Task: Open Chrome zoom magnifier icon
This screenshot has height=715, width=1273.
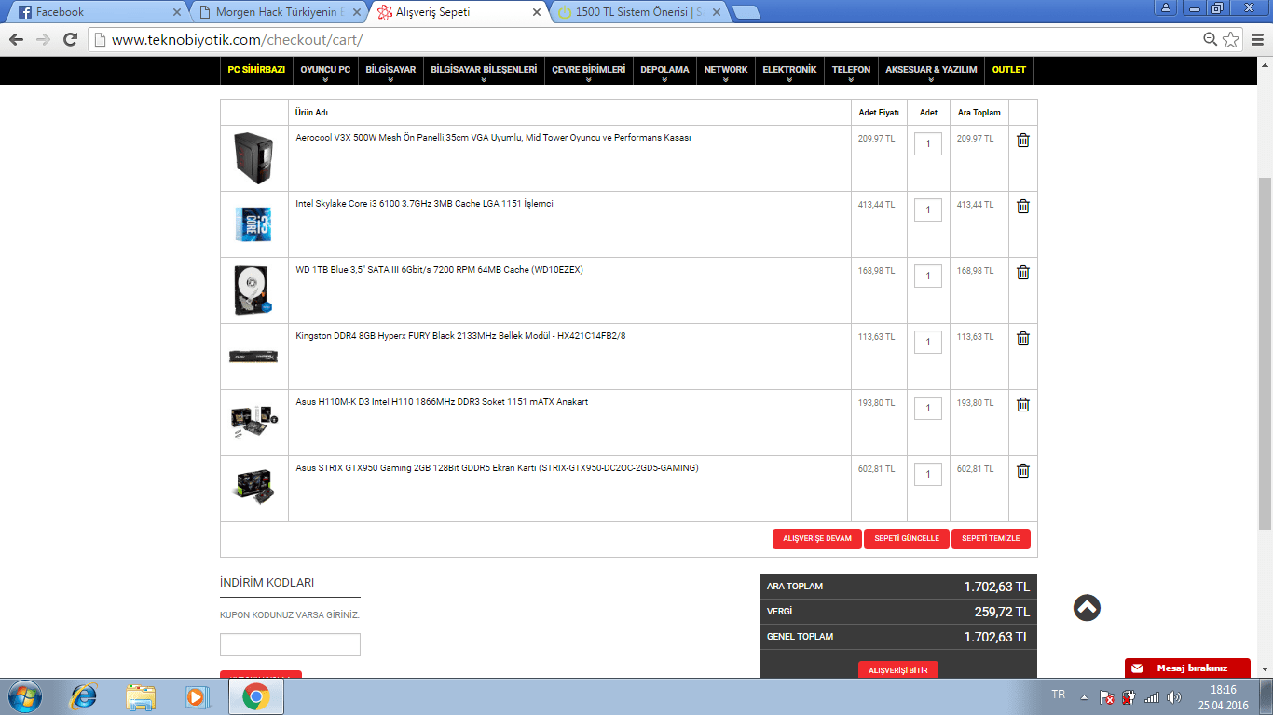Action: point(1210,39)
